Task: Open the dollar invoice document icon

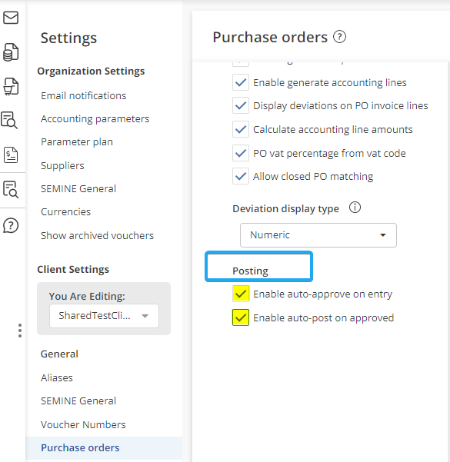Action: pyautogui.click(x=11, y=155)
